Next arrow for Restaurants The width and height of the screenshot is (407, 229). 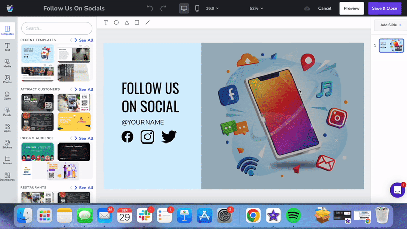click(76, 188)
